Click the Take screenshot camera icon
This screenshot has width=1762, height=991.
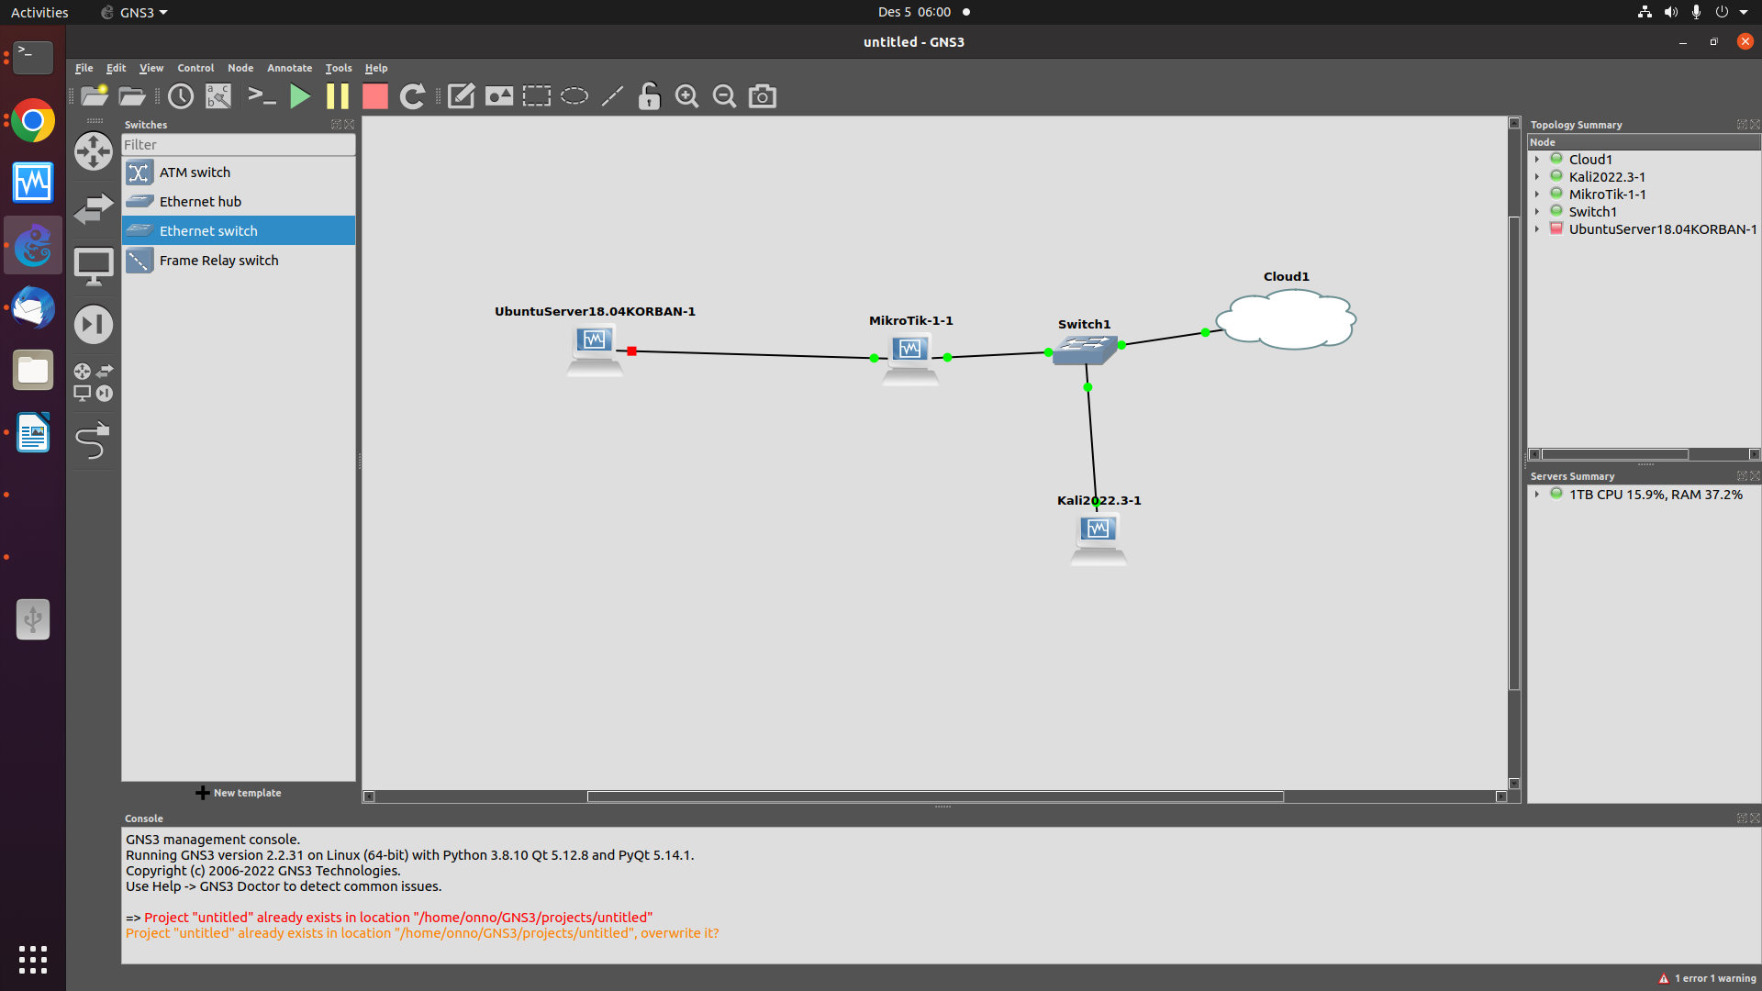[762, 96]
